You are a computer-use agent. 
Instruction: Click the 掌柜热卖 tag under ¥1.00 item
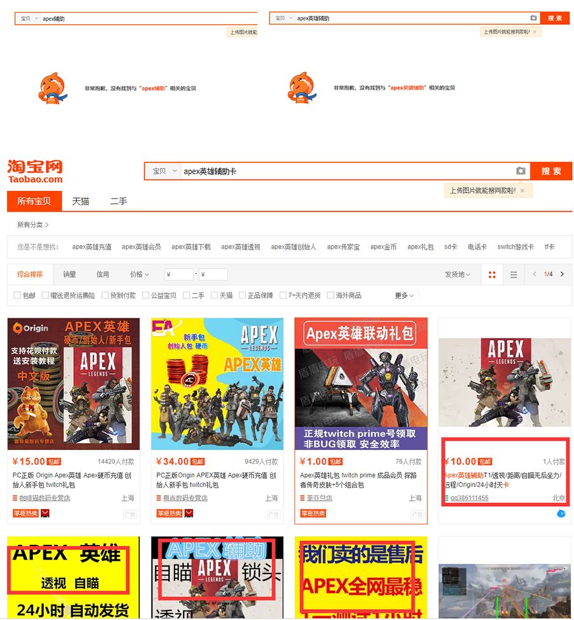point(313,513)
